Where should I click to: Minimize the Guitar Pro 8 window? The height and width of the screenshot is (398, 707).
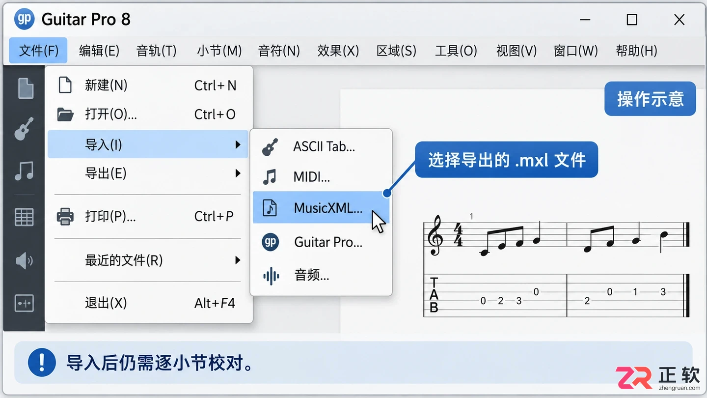[x=585, y=20]
